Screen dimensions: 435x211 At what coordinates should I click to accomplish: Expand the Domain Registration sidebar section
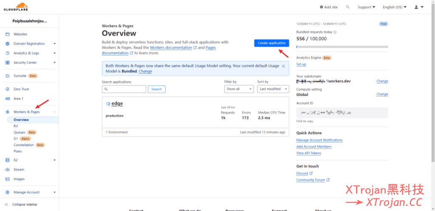pos(54,44)
